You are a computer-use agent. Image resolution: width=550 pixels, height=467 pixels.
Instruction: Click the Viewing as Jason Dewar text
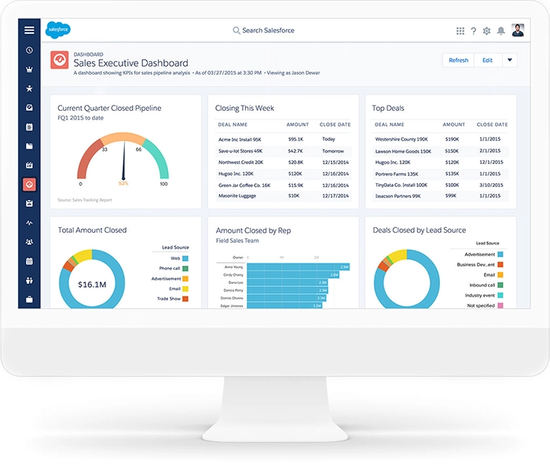(x=293, y=73)
